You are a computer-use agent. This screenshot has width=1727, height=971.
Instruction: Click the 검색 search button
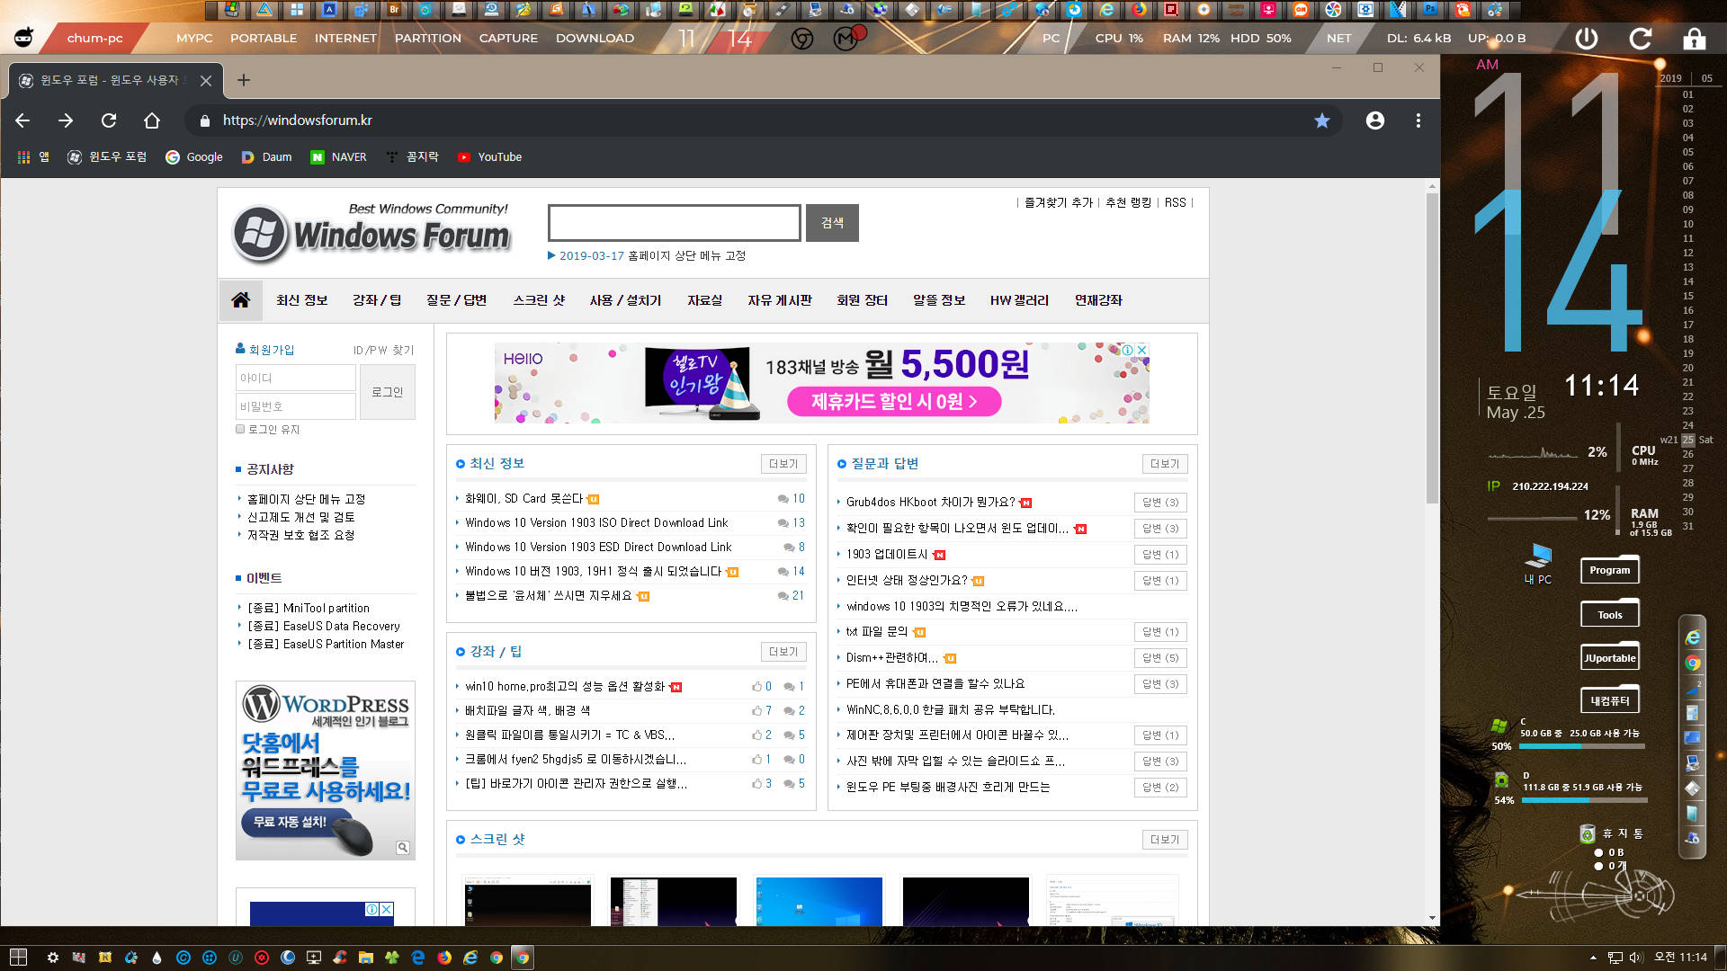coord(832,223)
